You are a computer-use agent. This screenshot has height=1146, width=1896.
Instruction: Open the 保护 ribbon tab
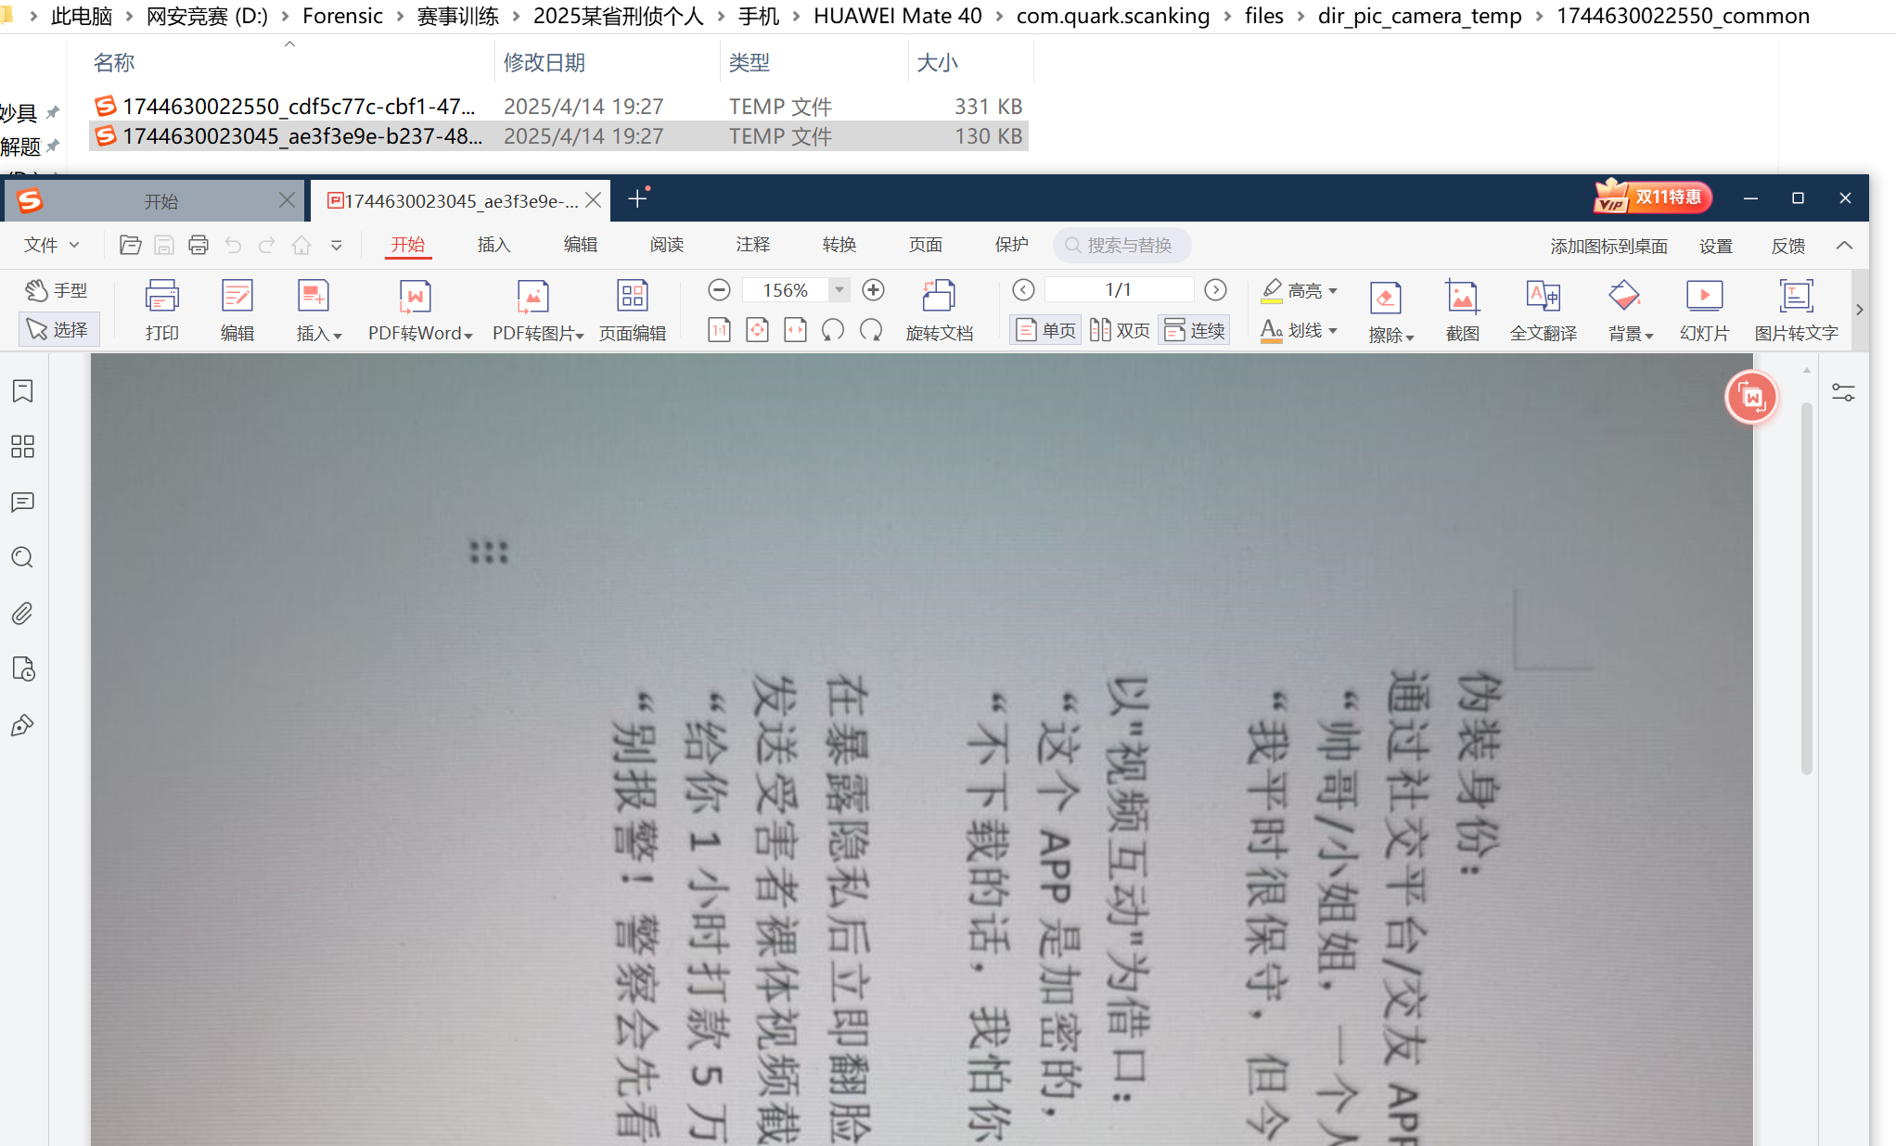point(1011,245)
